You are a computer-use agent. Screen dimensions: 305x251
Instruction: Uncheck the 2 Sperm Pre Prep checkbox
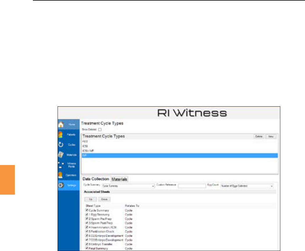(x=87, y=219)
